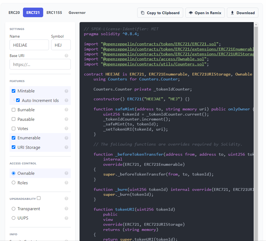Show help for Enumerable
This screenshot has width=266, height=241.
coord(66,138)
